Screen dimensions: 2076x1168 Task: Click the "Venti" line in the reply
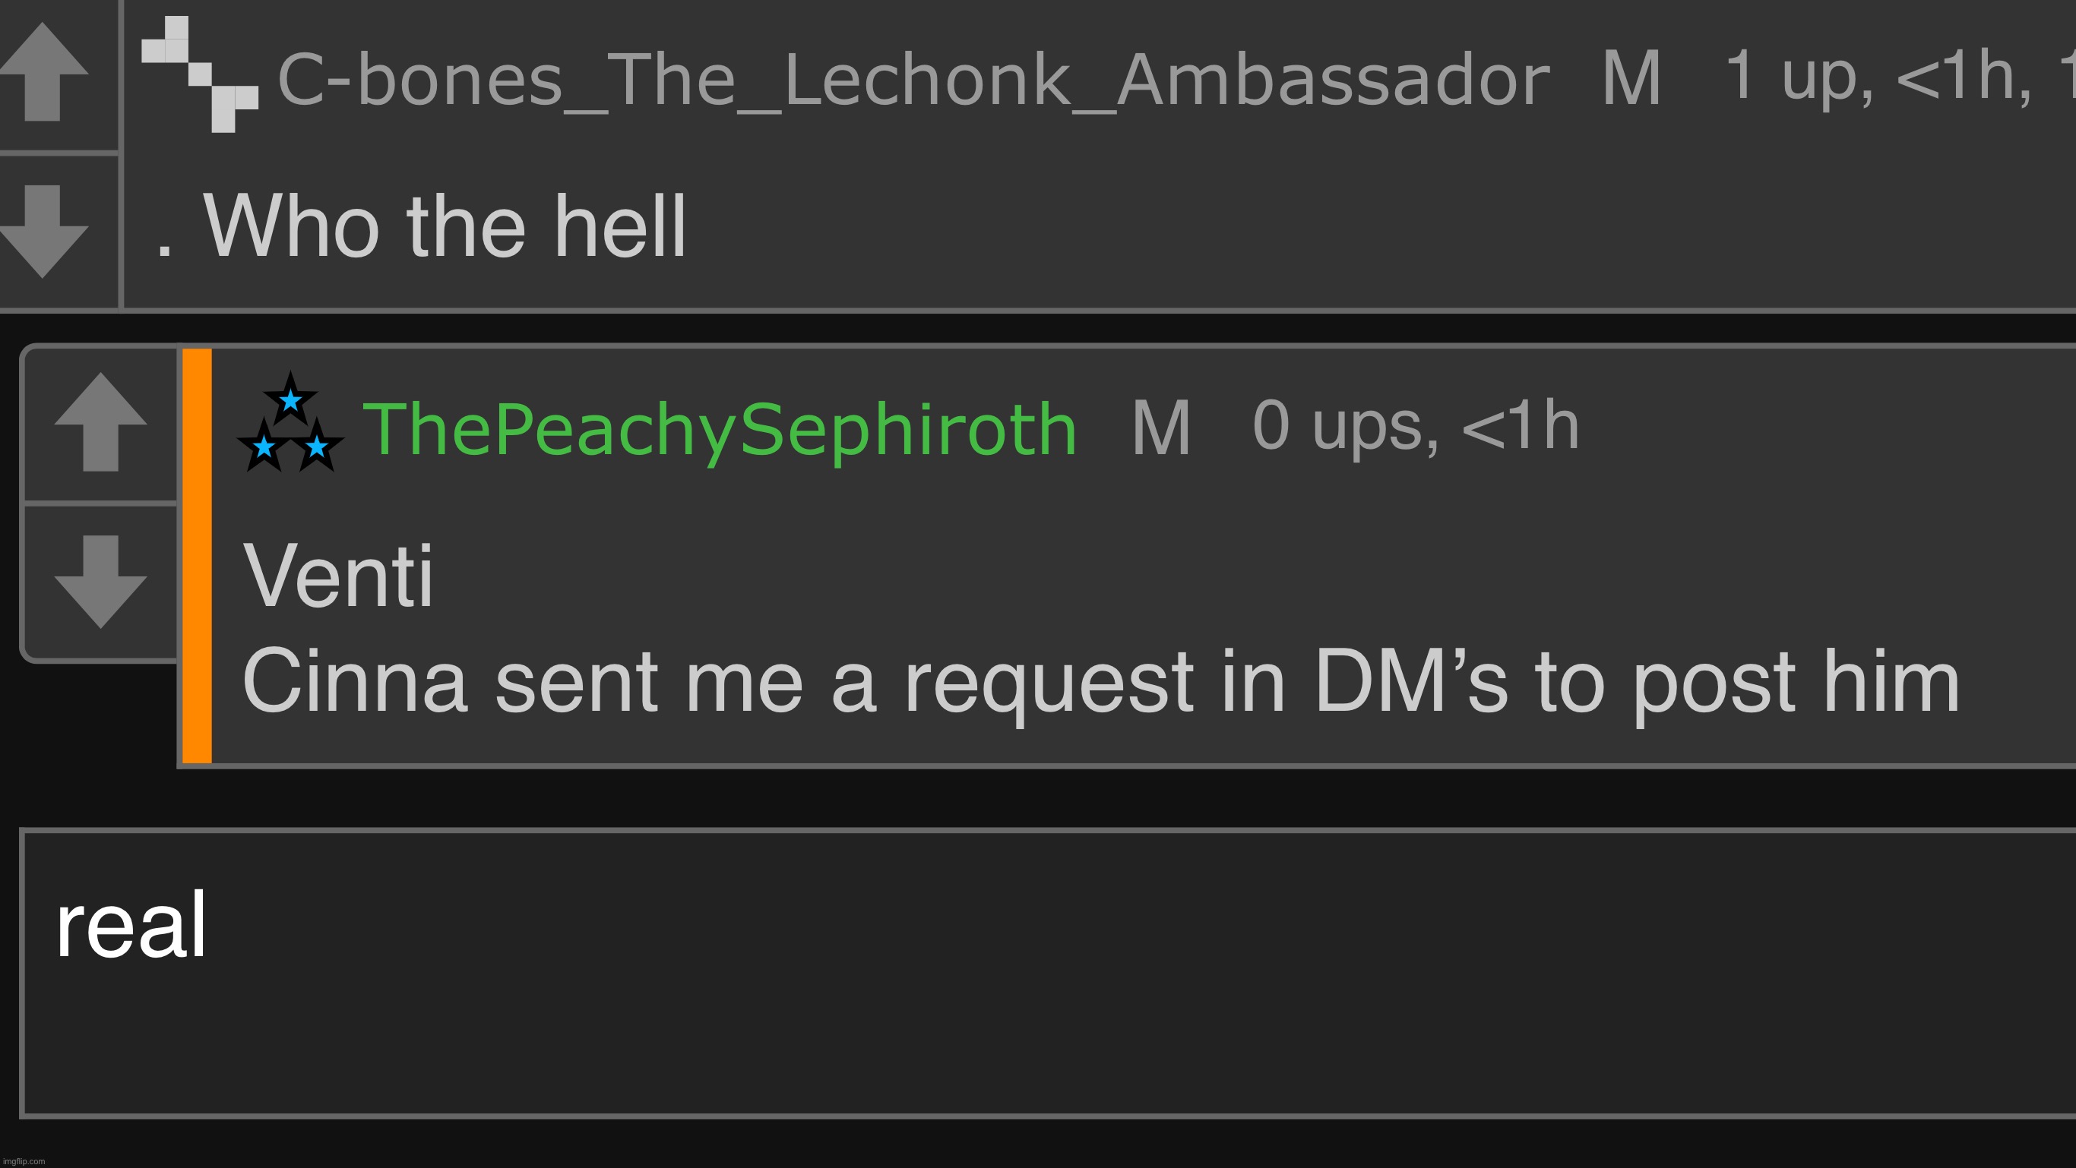coord(338,576)
